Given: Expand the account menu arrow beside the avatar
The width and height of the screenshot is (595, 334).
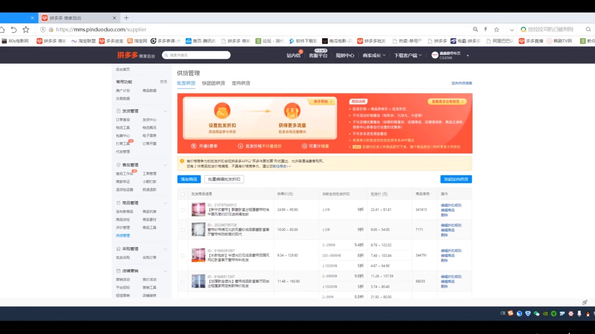Looking at the screenshot, I should pos(468,56).
